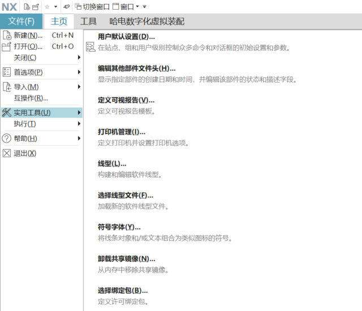Click the arrow on the 关闭(C) row
The image size is (362, 311).
(79, 58)
